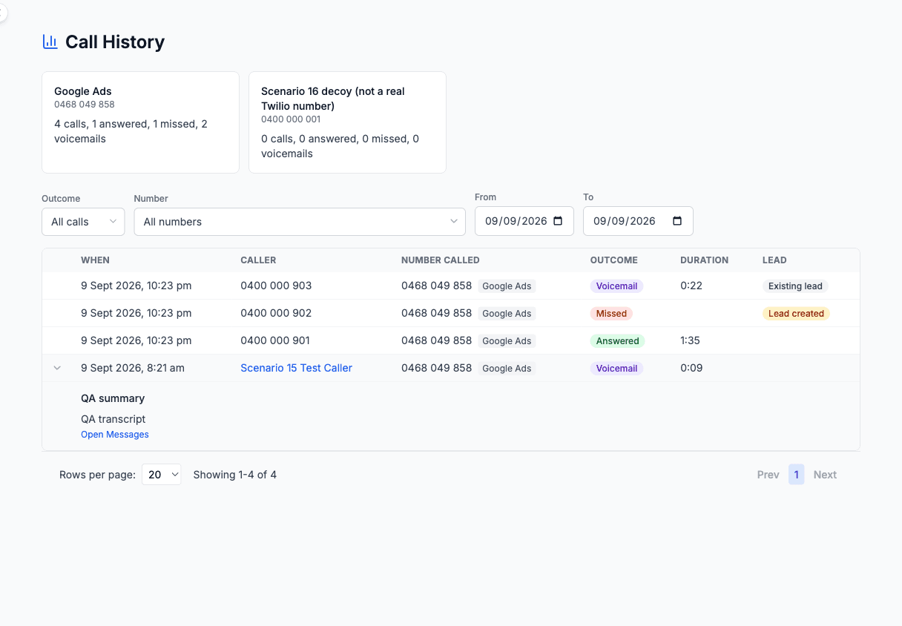Open the Number 'All numbers' dropdown
This screenshot has height=626, width=902.
click(300, 222)
